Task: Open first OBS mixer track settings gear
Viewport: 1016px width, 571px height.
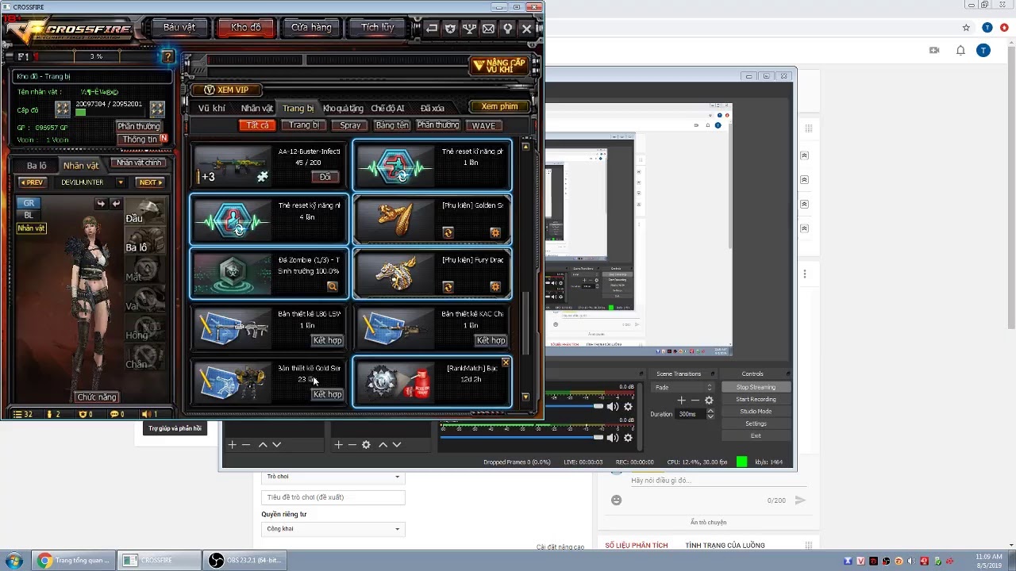Action: (x=628, y=407)
